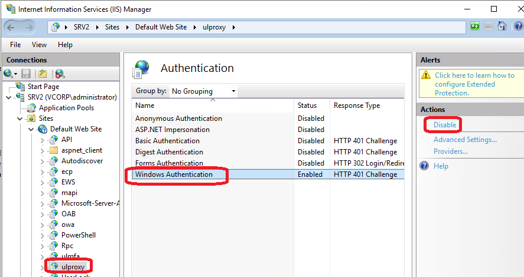
Task: Click the Home icon in address bar
Action: [x=502, y=27]
